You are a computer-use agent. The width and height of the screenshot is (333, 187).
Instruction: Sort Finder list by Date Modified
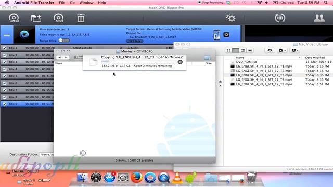tap(315, 58)
